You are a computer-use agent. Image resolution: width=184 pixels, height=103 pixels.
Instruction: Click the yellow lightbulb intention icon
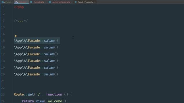point(16,36)
